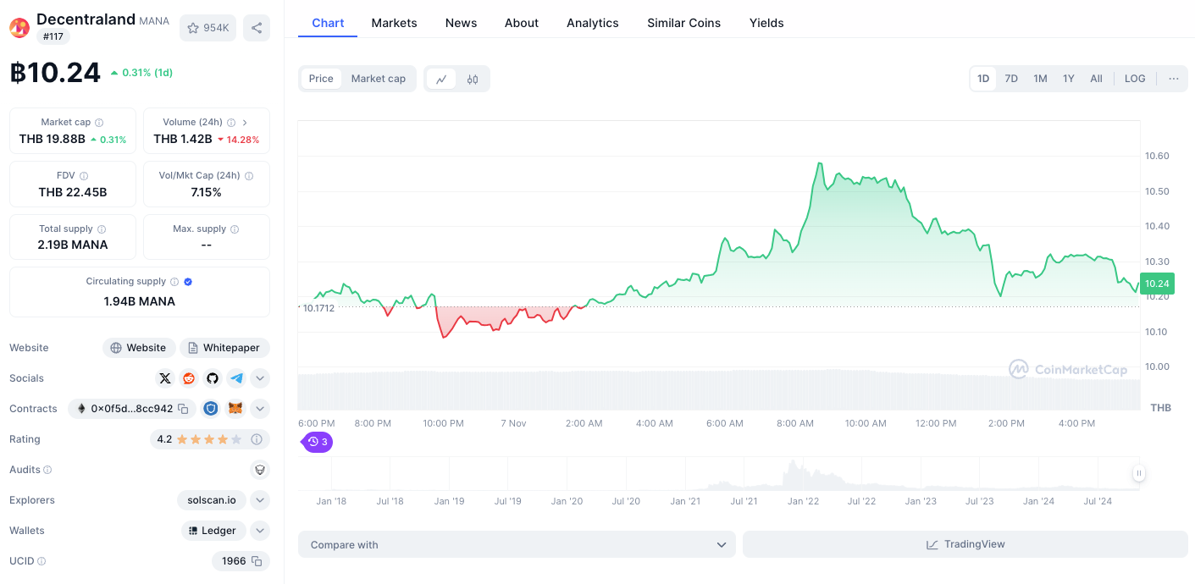Open the Compare with dropdown
The height and width of the screenshot is (584, 1195).
(x=517, y=544)
